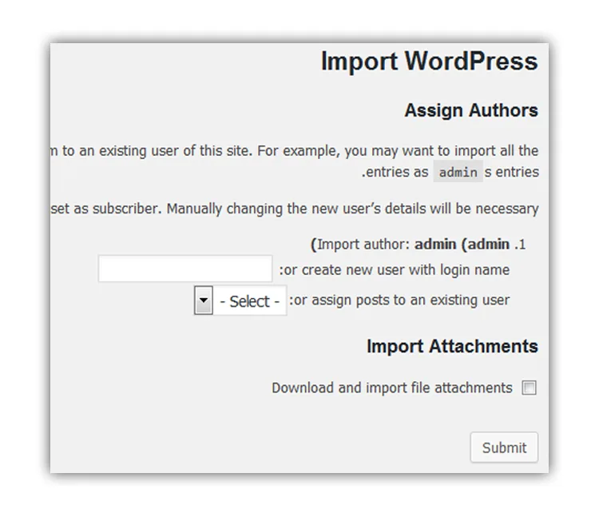
Task: Click the Import Attachments heading
Action: pyautogui.click(x=452, y=346)
